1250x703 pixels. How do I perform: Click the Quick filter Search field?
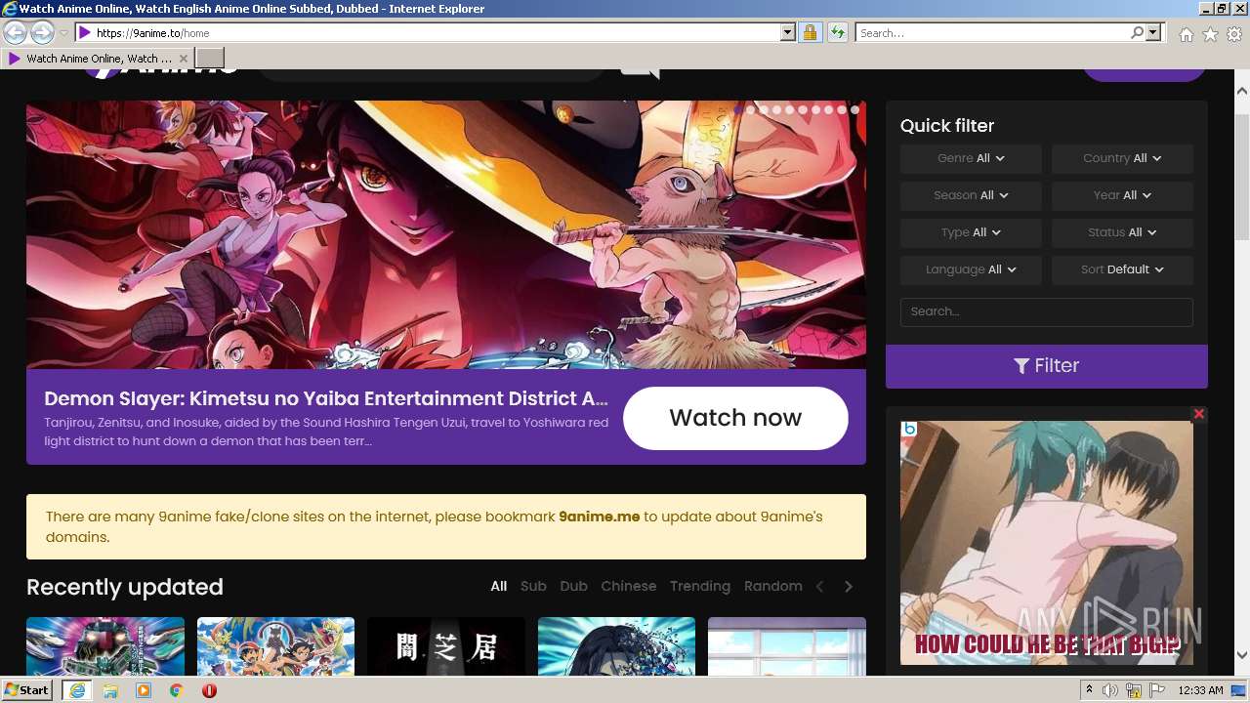tap(1047, 311)
